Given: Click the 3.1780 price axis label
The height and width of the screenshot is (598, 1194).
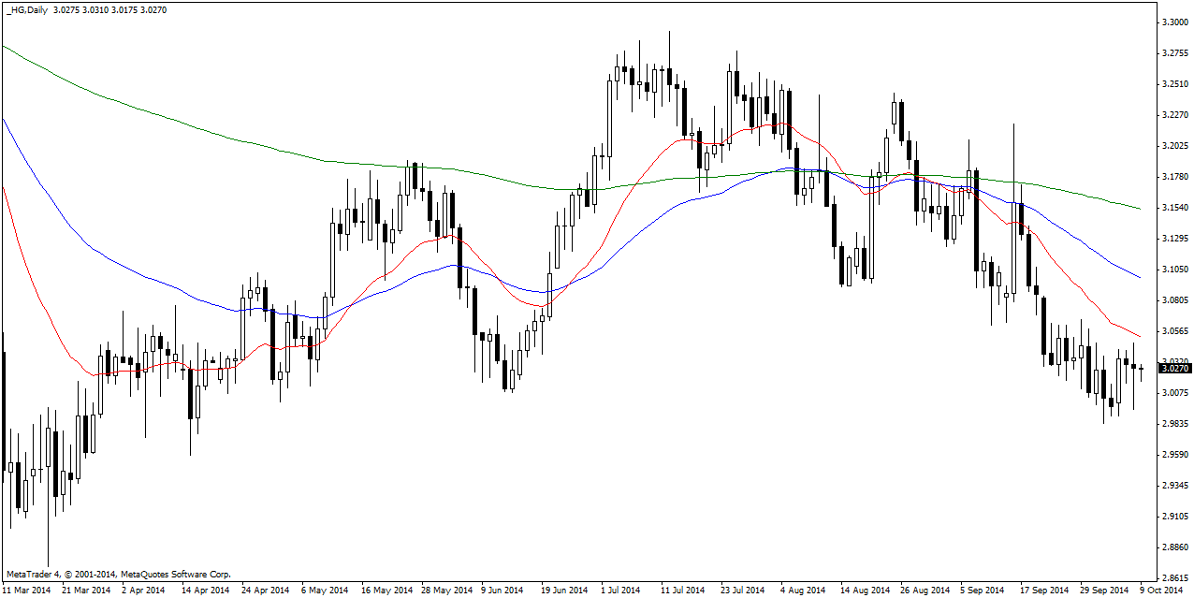Looking at the screenshot, I should click(x=1174, y=177).
